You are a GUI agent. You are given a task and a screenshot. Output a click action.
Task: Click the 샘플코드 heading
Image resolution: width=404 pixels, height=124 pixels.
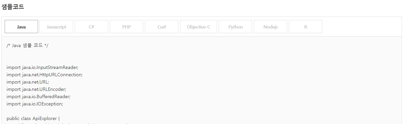point(13,7)
